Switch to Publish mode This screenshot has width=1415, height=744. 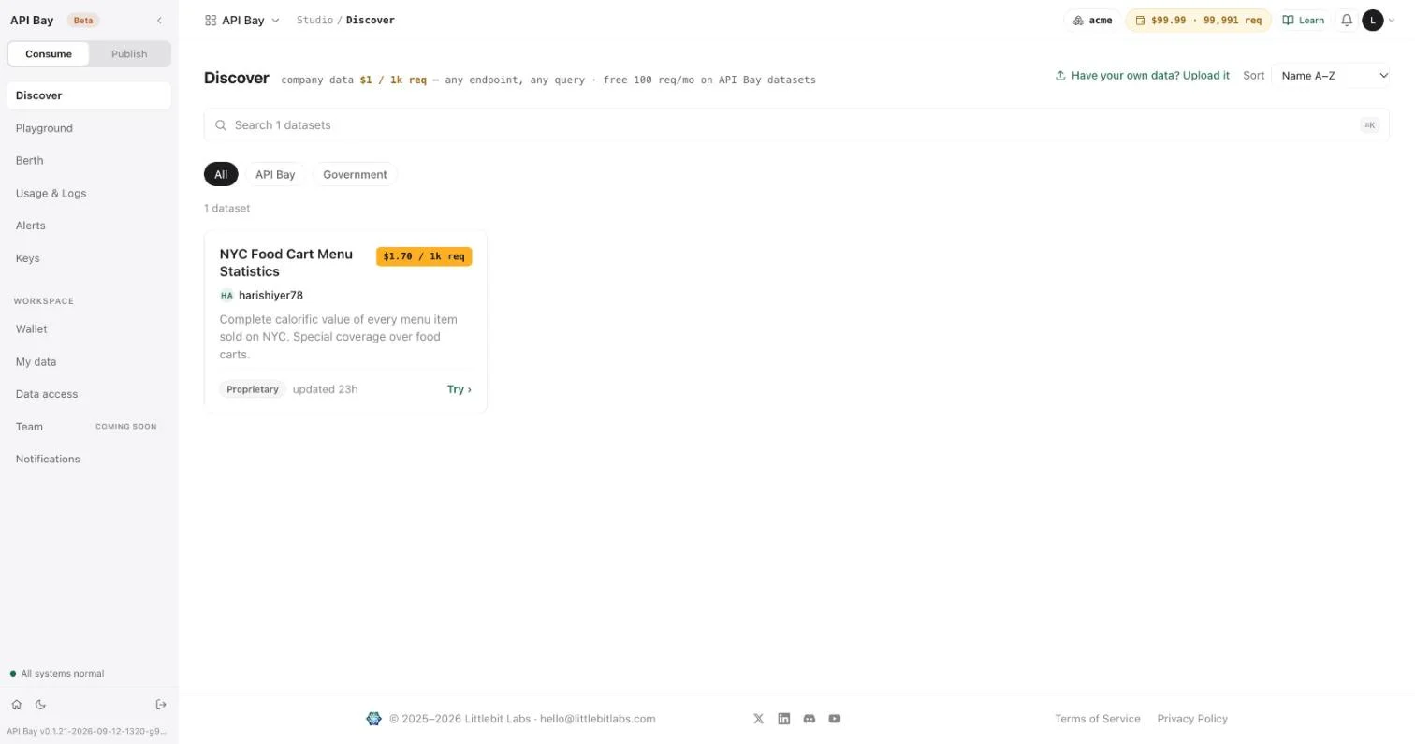pos(129,53)
